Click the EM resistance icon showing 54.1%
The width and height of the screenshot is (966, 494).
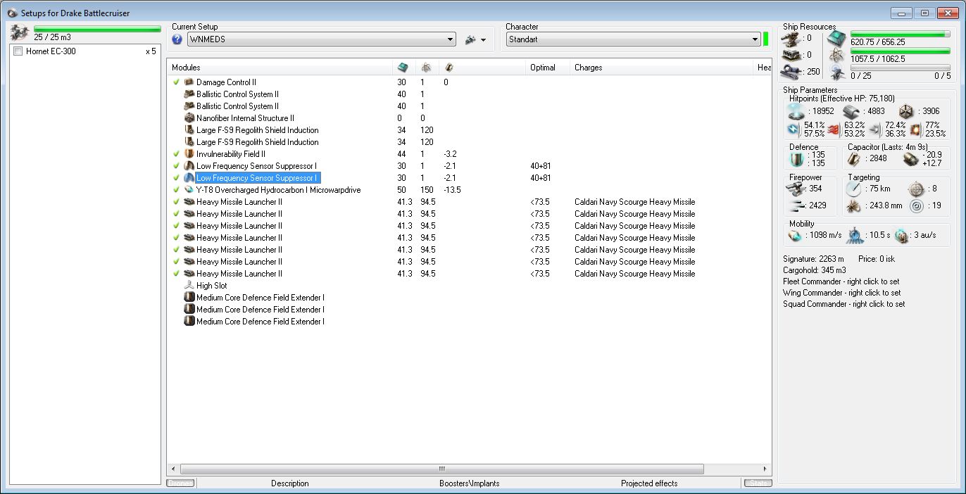point(793,129)
